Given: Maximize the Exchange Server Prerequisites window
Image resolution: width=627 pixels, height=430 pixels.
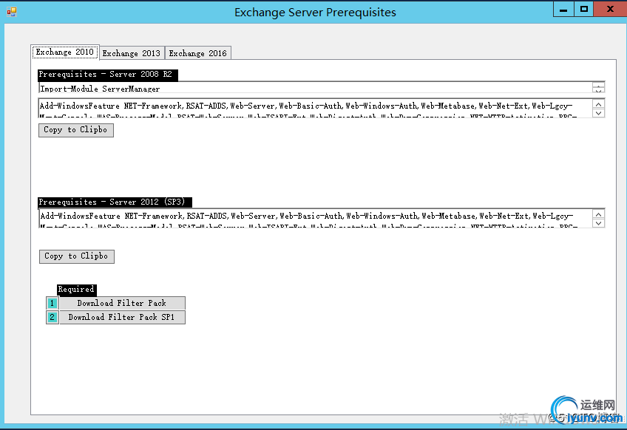Looking at the screenshot, I should [584, 9].
